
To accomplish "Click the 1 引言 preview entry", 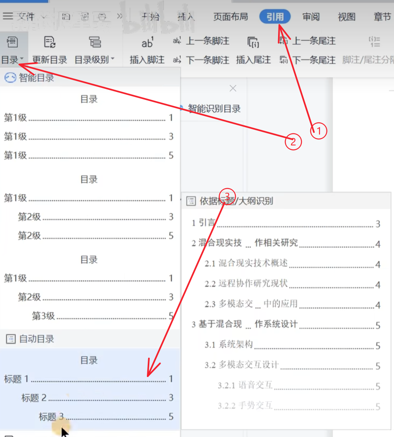I will tap(286, 223).
